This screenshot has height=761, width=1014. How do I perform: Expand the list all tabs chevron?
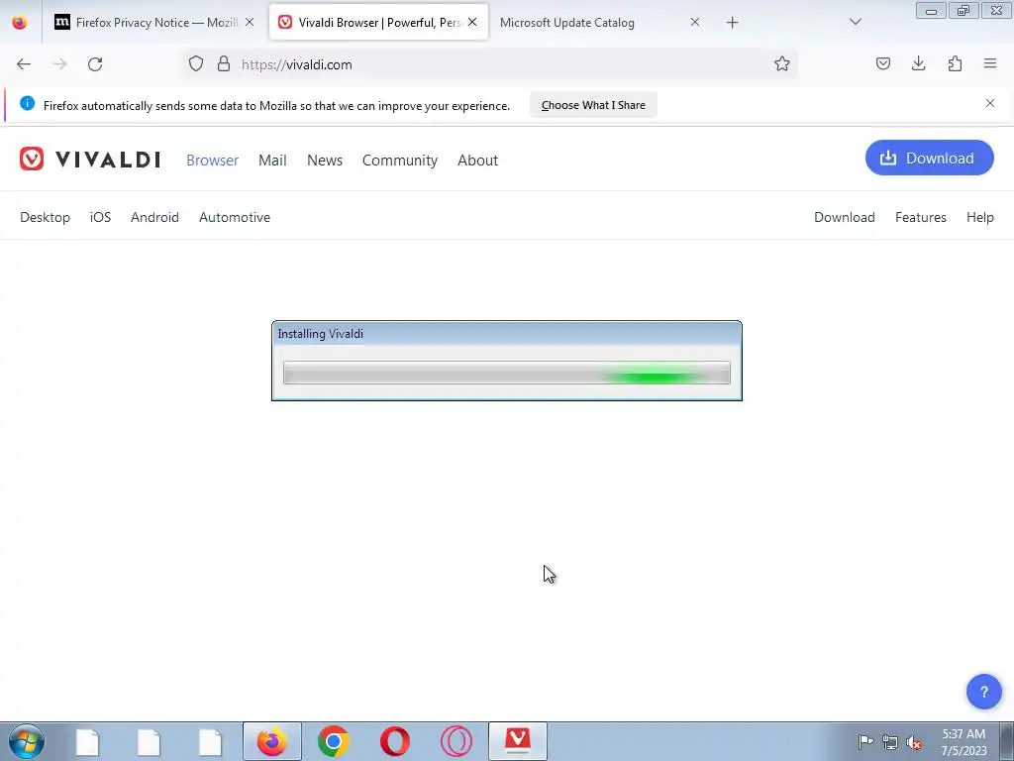[856, 22]
